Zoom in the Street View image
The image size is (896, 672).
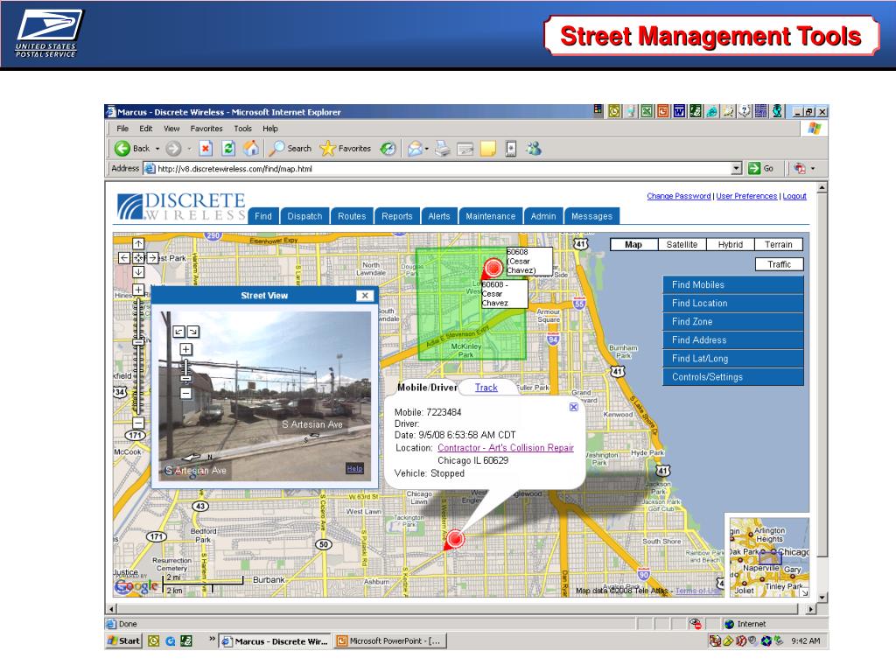click(x=185, y=349)
